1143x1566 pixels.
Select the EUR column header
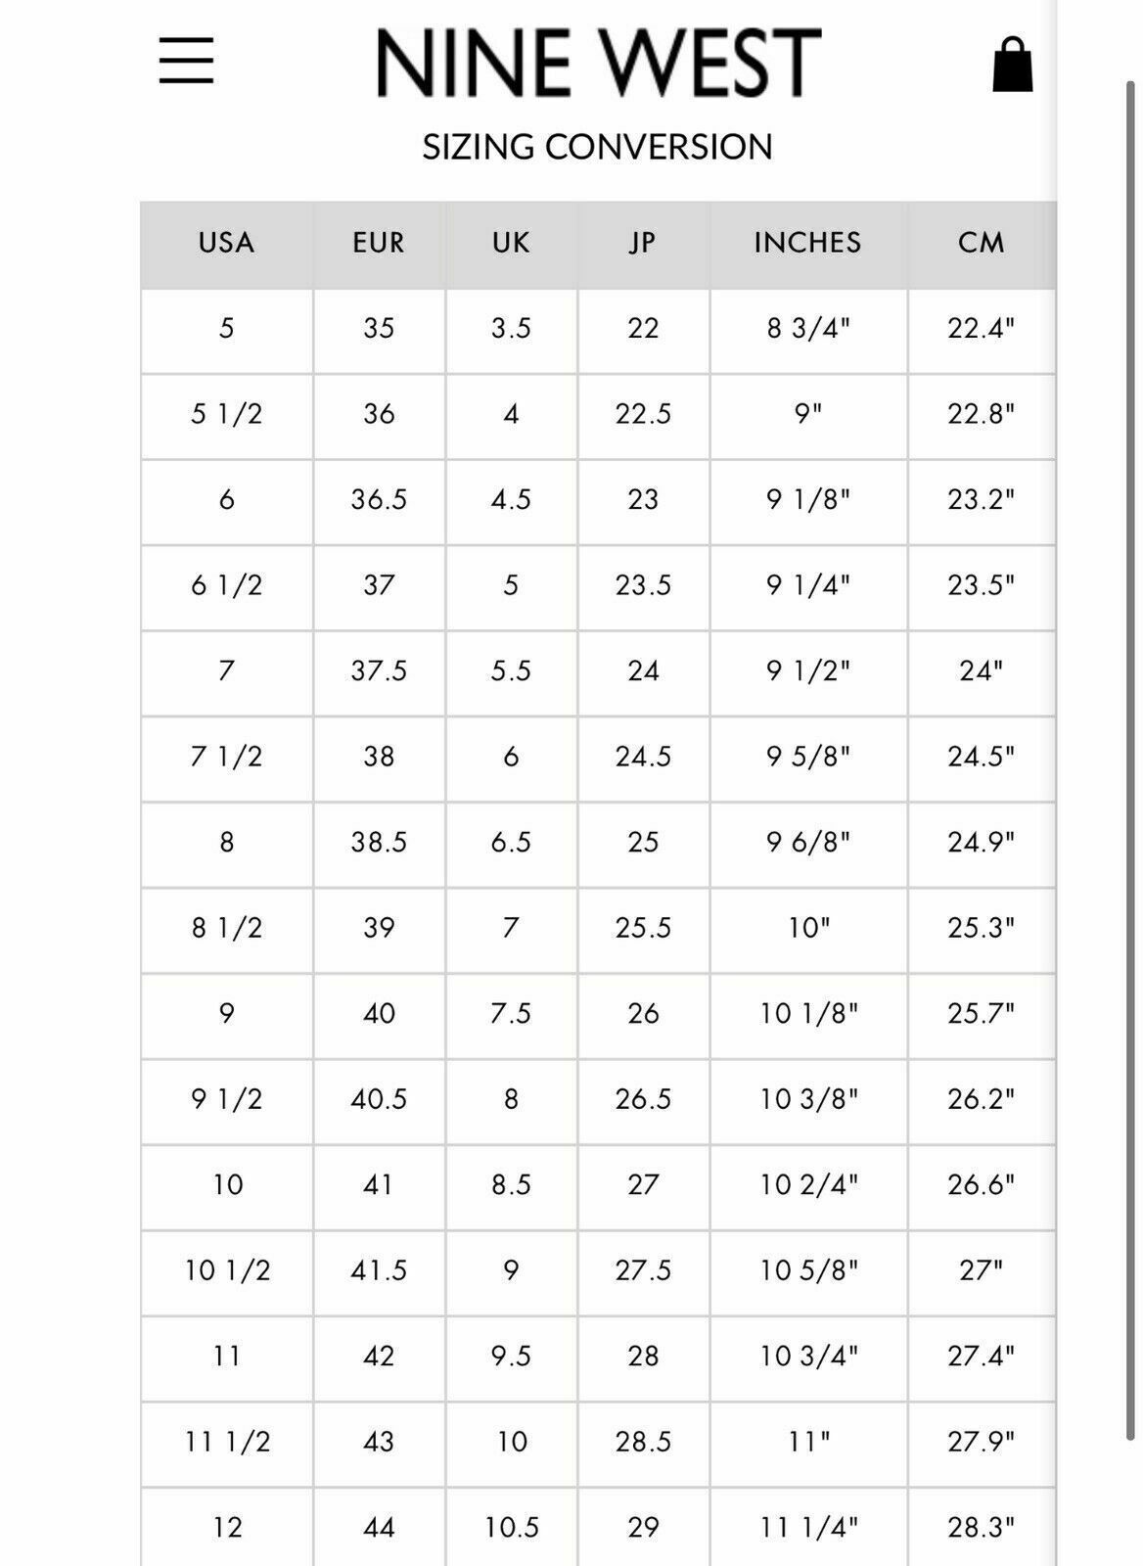[x=379, y=244]
